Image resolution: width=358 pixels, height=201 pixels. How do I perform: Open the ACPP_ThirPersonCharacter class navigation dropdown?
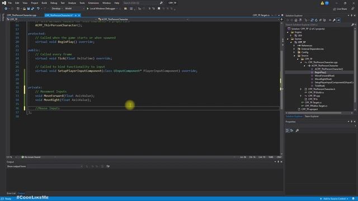143,20
